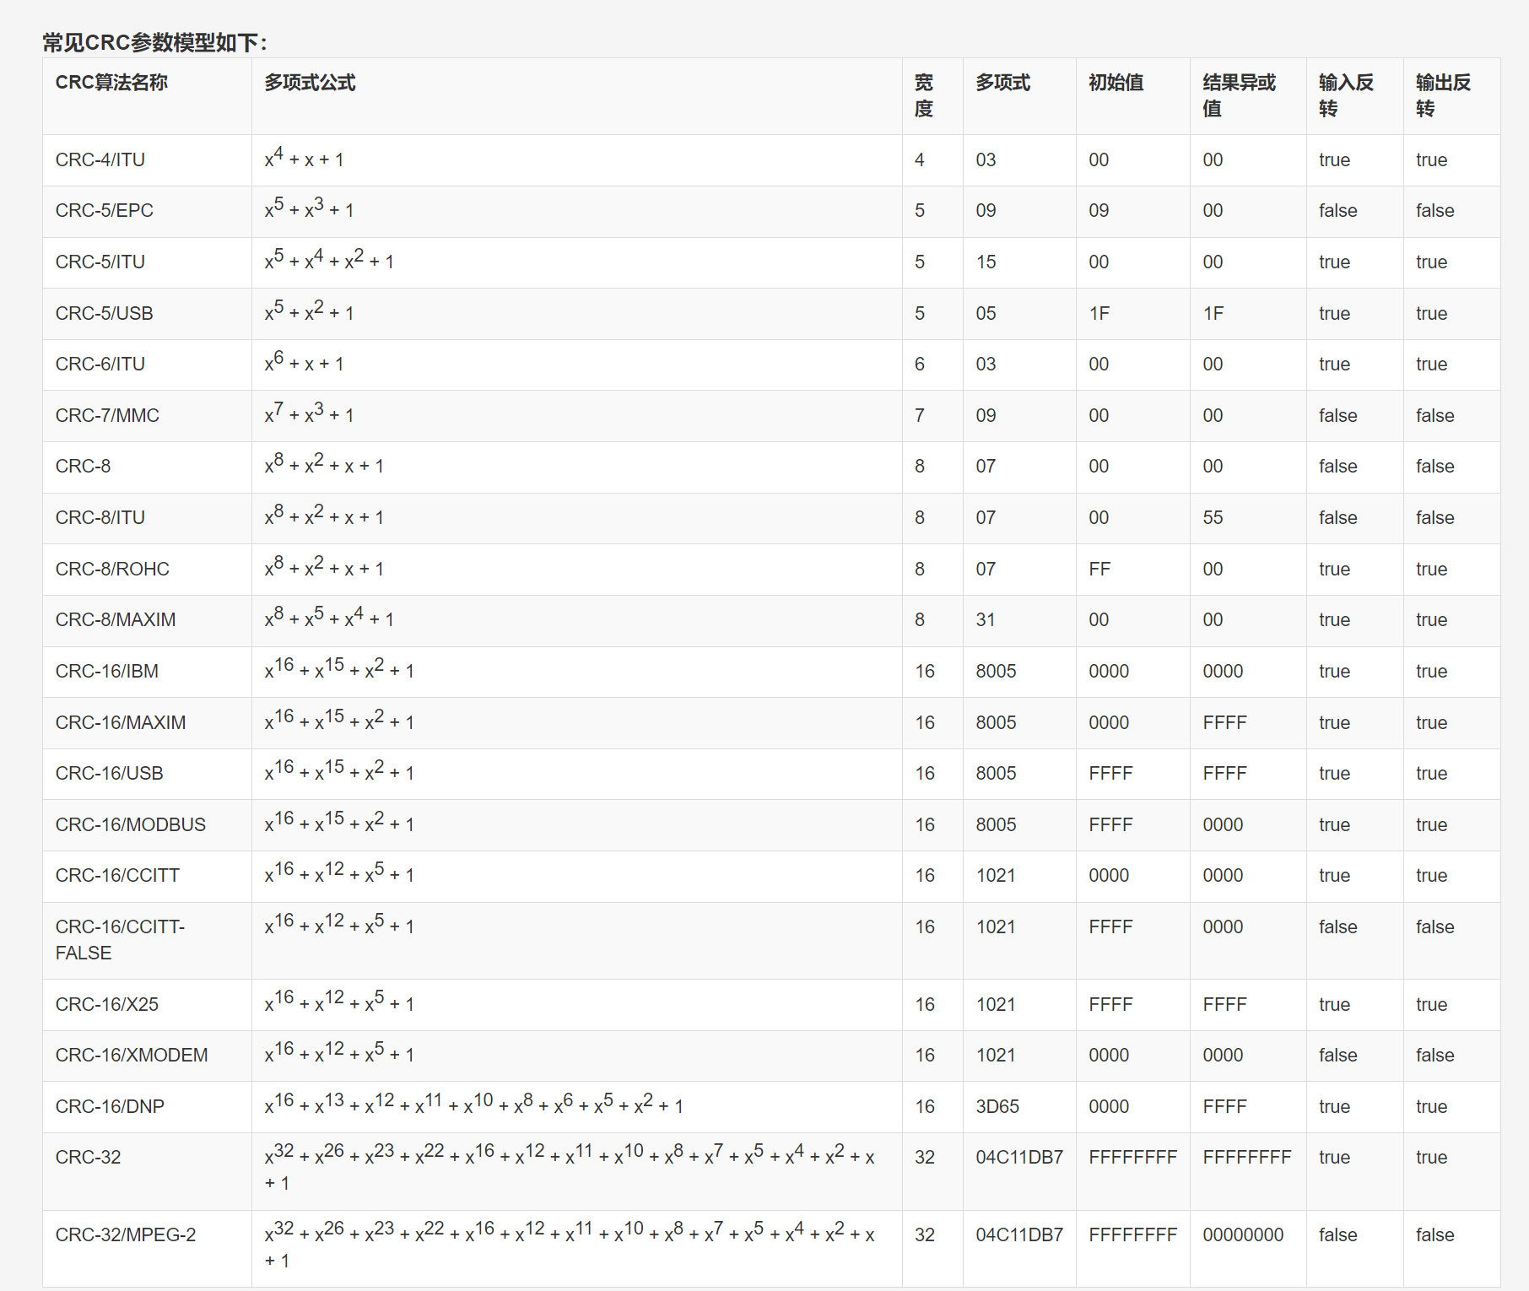
Task: Click the CRC-16/MODBUS initial value FFFF
Action: coord(1110,825)
